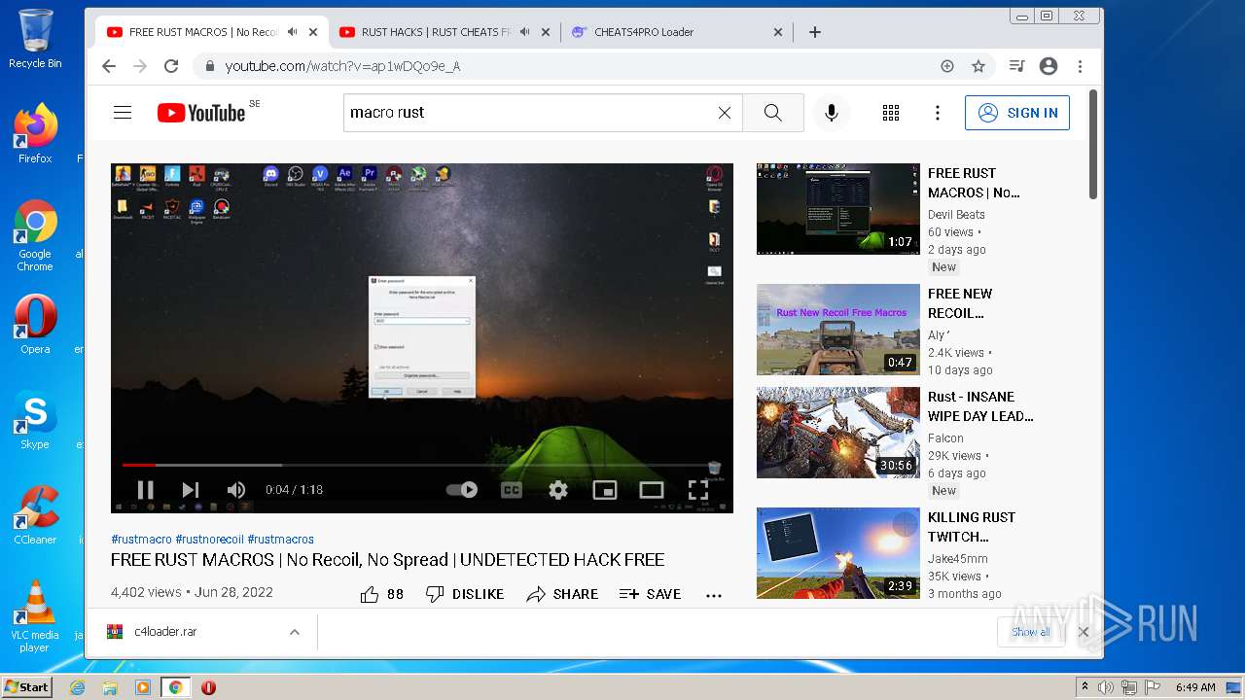Skip to the next video
1245x700 pixels.
tap(191, 490)
